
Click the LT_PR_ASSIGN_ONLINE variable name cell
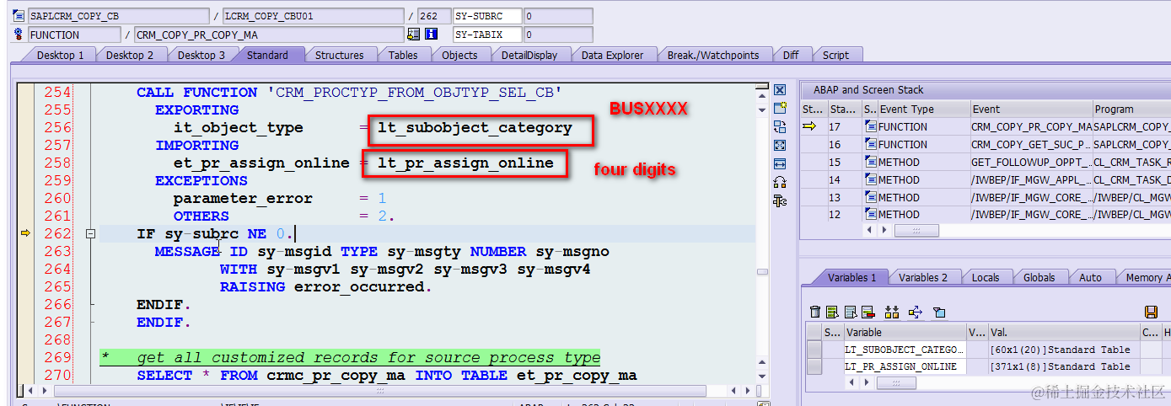tap(904, 367)
